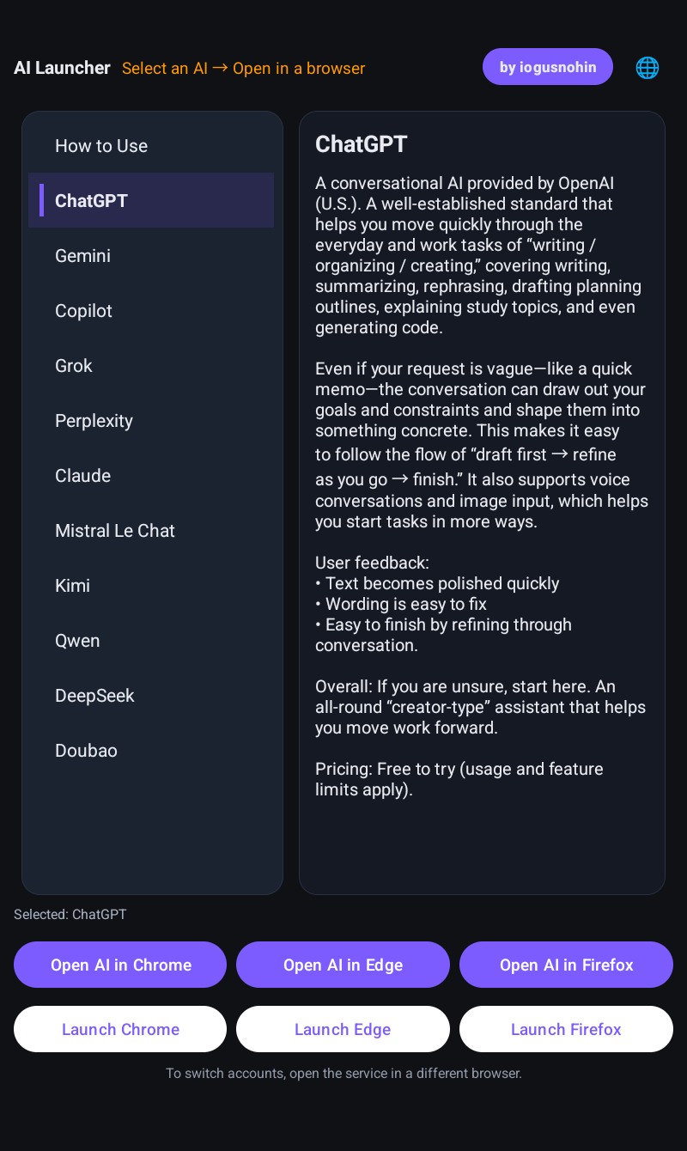Select Perplexity in the sidebar

tap(151, 420)
